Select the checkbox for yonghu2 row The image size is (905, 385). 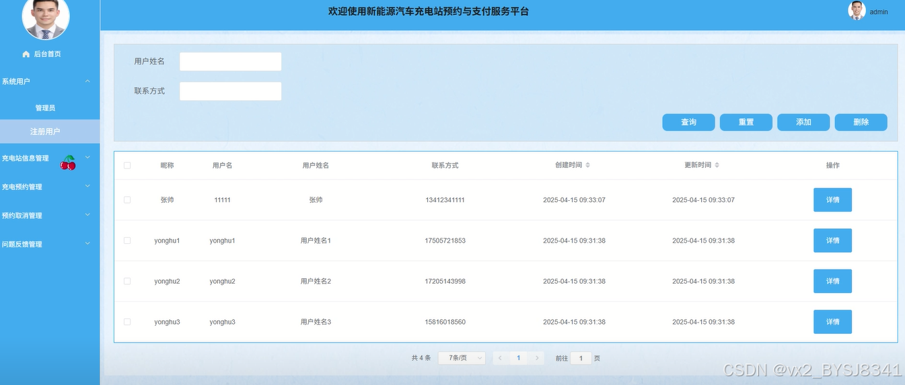coord(127,282)
